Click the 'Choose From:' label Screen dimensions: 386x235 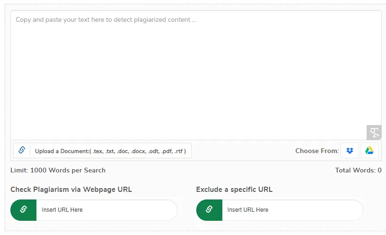pyautogui.click(x=317, y=151)
